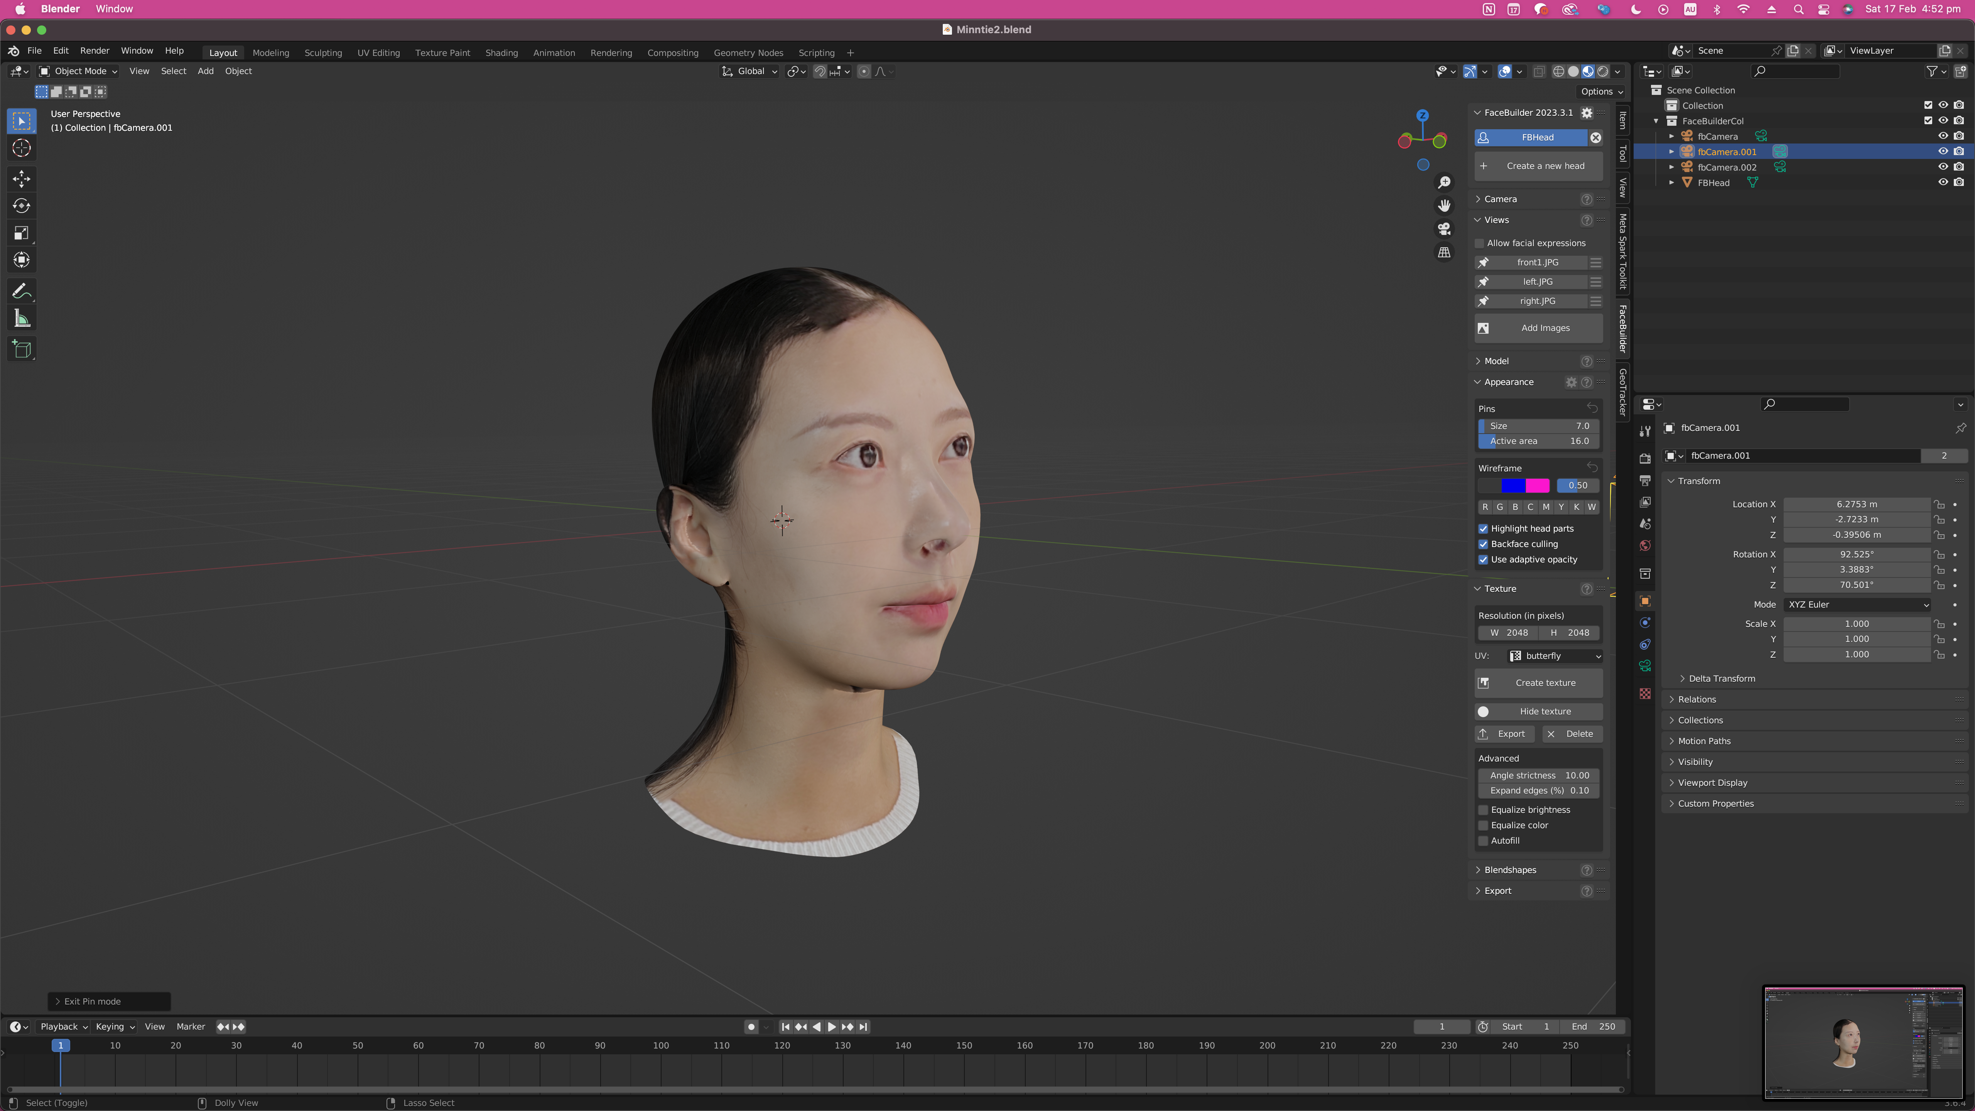This screenshot has height=1111, width=1975.
Task: Click Create a new head button
Action: (x=1539, y=166)
